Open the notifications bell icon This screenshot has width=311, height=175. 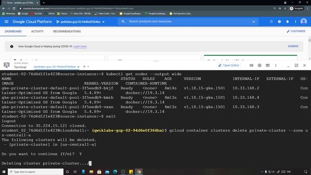pos(287,21)
